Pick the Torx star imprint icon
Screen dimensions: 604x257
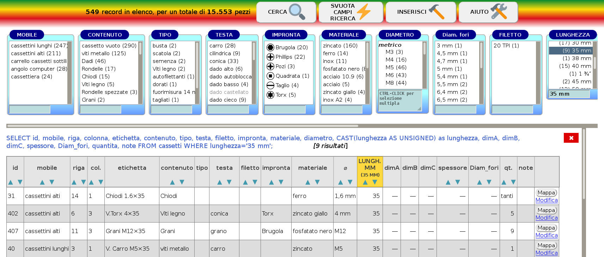coord(270,95)
